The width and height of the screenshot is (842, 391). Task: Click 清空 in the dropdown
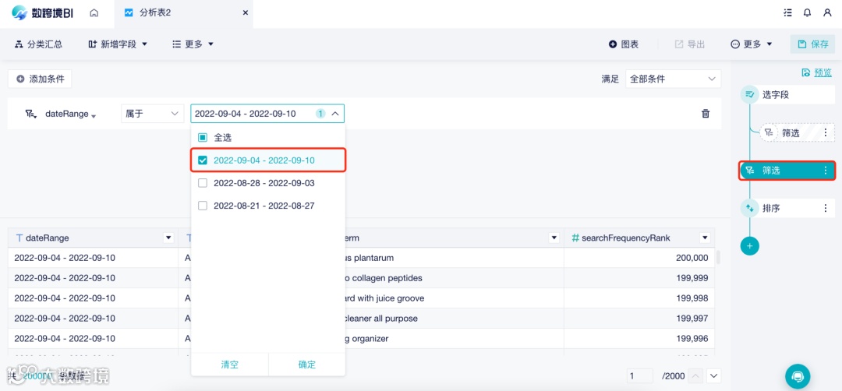coord(230,365)
